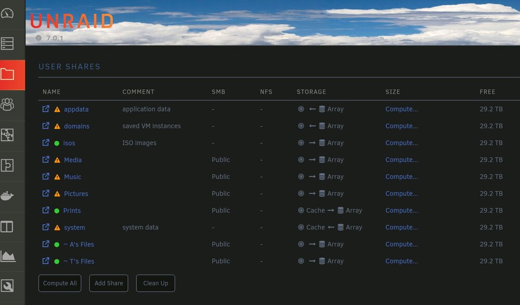The height and width of the screenshot is (305, 520).
Task: Click the info icon beside version 7.0.1
Action: [x=38, y=38]
